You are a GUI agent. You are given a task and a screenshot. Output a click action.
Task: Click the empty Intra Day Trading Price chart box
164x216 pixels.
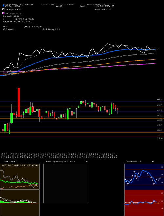[x=66, y=183]
